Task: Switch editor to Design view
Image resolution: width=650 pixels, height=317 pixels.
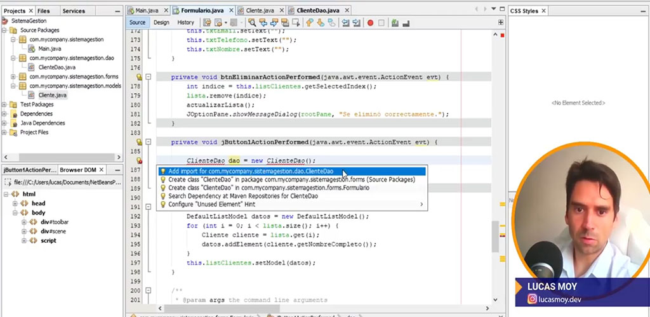Action: [x=161, y=23]
